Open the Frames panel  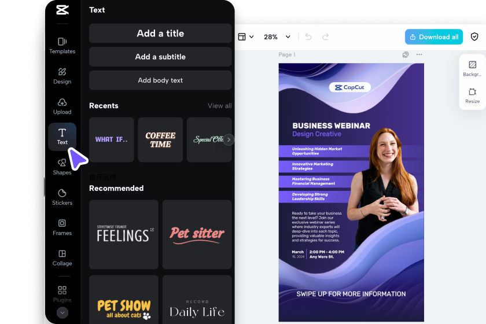point(62,227)
